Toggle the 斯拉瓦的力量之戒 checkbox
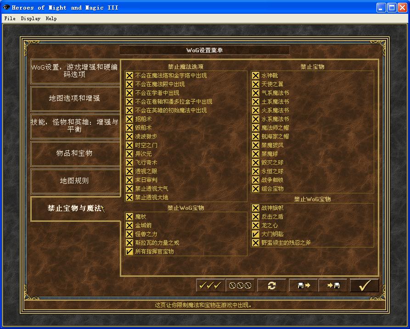Image resolution: width=410 pixels, height=329 pixels. tap(129, 243)
